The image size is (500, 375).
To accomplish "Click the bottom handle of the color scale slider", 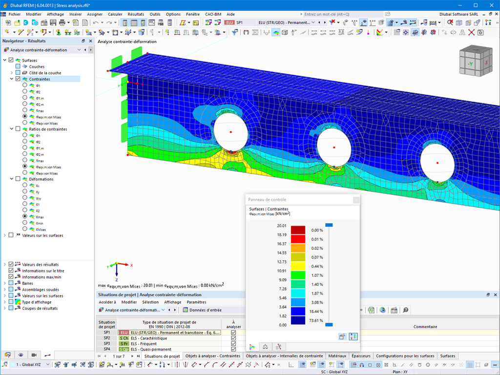I will click(x=329, y=325).
